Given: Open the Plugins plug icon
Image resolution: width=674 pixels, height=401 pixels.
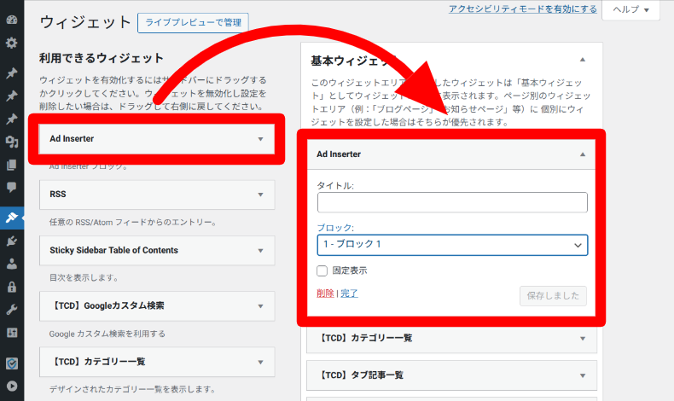Looking at the screenshot, I should 12,241.
